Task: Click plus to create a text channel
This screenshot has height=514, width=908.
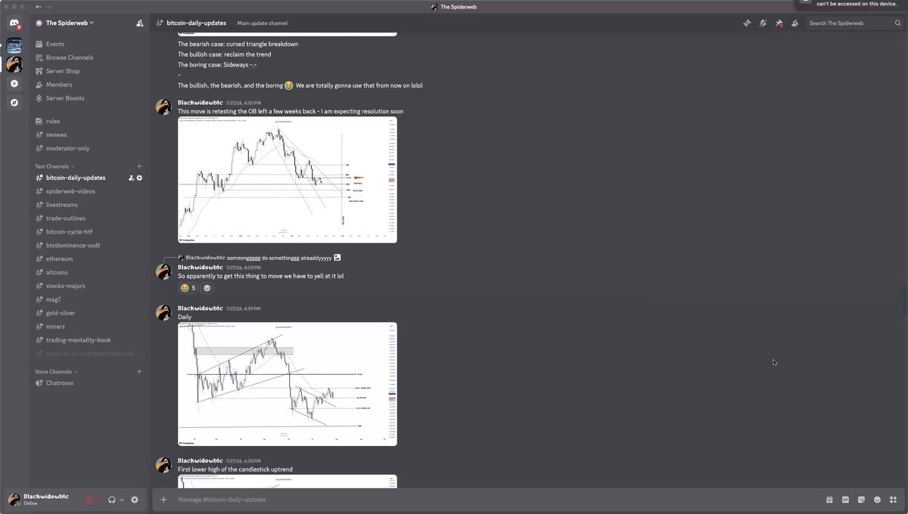Action: click(x=139, y=166)
